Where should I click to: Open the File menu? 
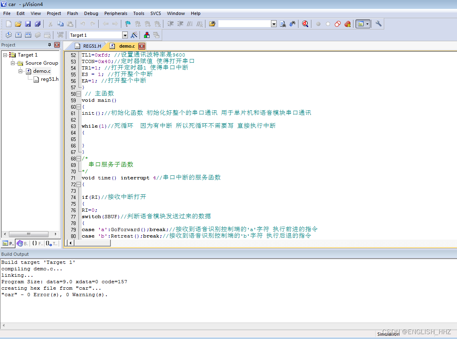[7, 13]
